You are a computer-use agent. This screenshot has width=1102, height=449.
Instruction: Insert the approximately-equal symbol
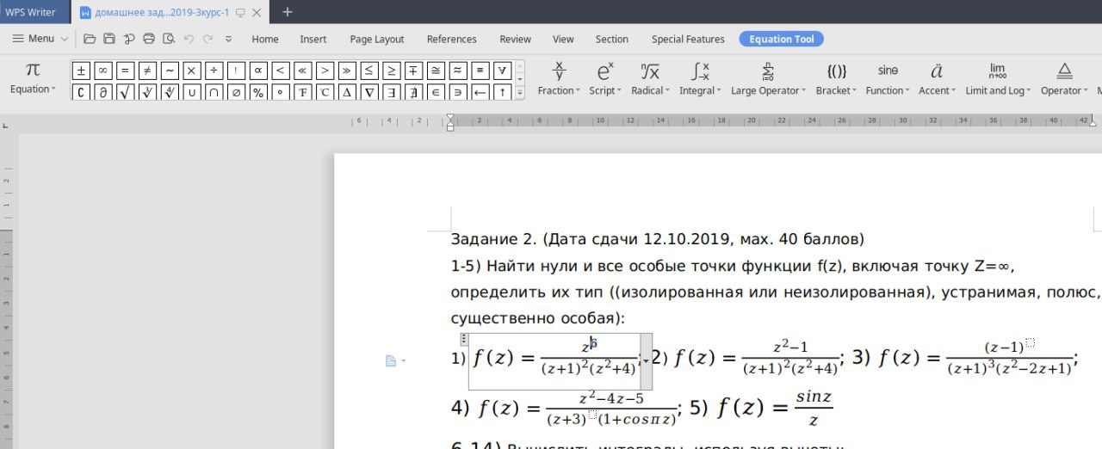click(x=458, y=71)
